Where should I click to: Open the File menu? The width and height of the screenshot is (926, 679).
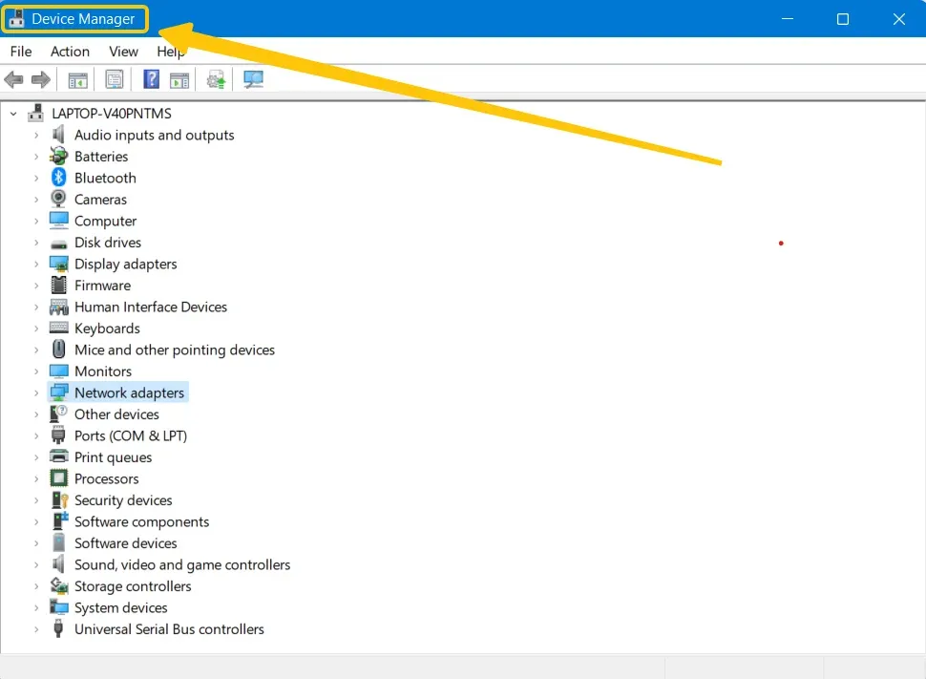point(21,52)
